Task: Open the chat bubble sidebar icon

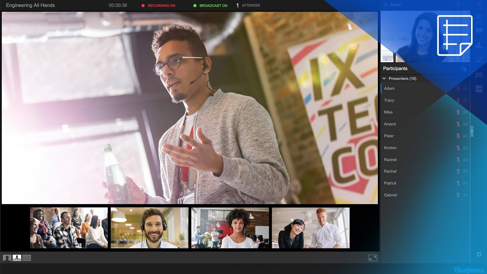Action: (479, 31)
